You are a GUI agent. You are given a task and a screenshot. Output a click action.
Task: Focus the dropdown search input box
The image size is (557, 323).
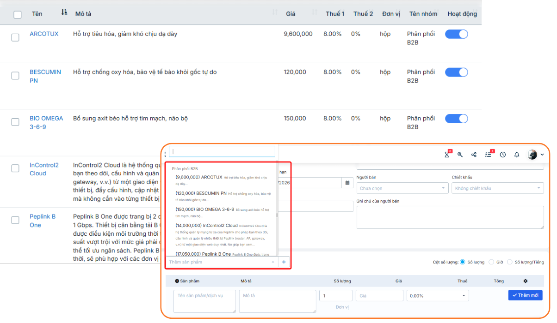click(222, 151)
